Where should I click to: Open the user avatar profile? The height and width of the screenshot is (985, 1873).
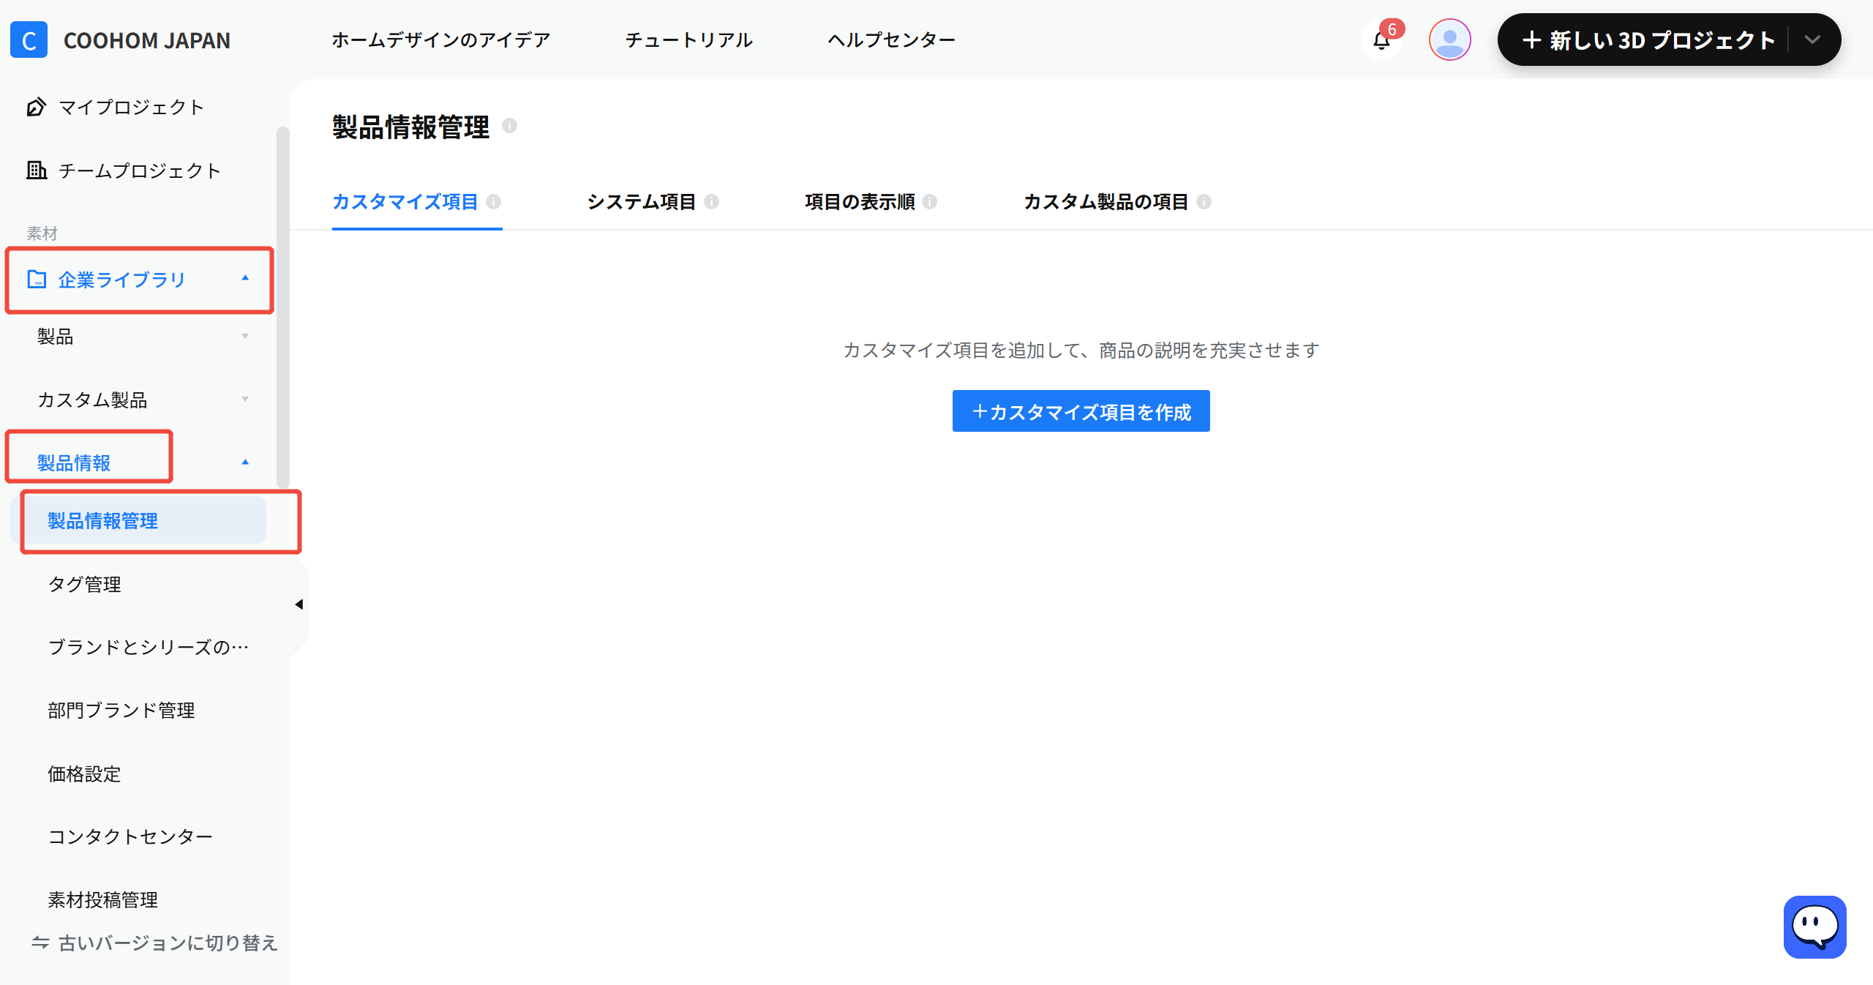pyautogui.click(x=1449, y=40)
